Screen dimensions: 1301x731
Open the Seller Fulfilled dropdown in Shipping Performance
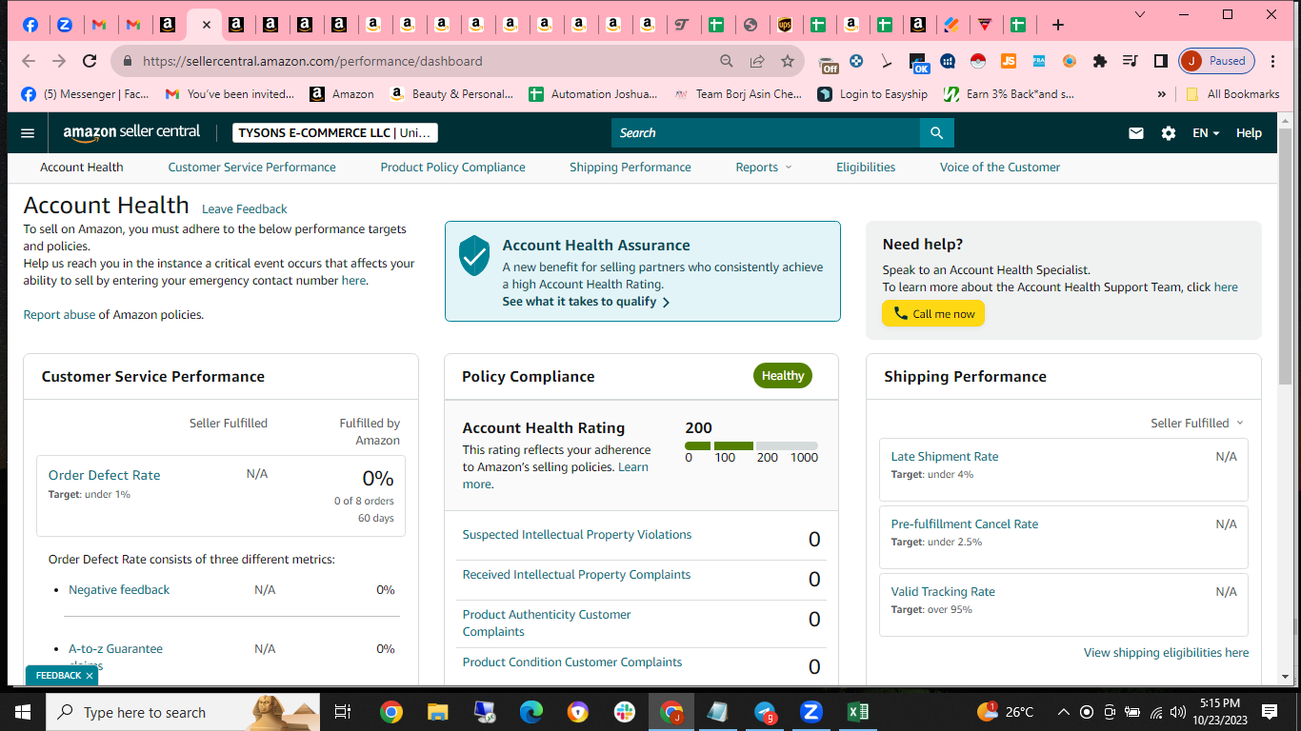pos(1197,424)
